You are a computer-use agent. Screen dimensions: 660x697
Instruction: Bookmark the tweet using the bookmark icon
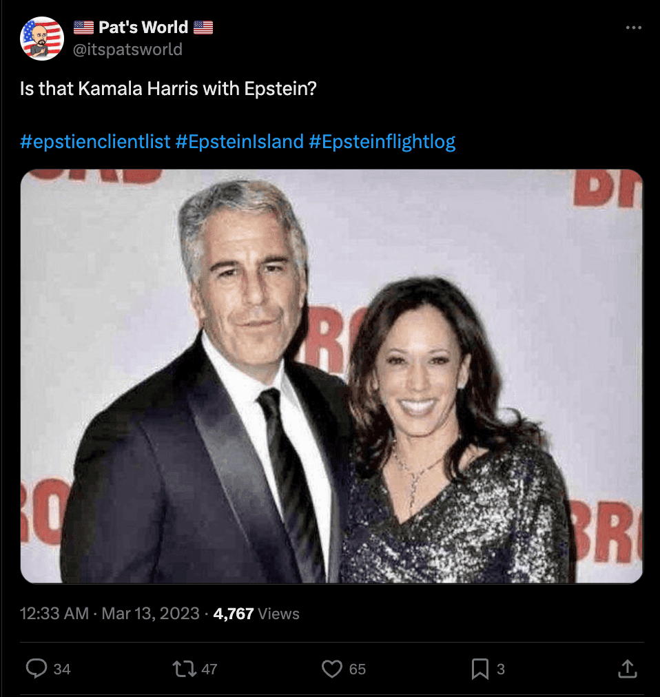pyautogui.click(x=479, y=668)
